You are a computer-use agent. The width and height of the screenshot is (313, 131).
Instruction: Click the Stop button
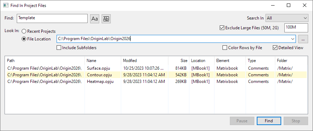coord(296,121)
